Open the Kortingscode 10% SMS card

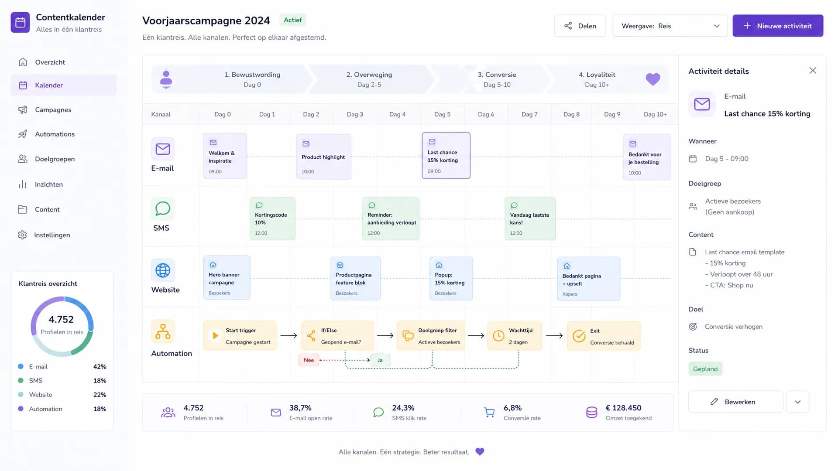coord(272,219)
